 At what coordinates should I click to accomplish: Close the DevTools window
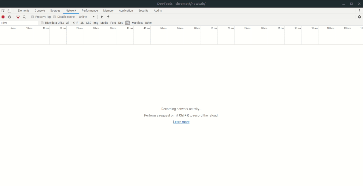(359, 4)
